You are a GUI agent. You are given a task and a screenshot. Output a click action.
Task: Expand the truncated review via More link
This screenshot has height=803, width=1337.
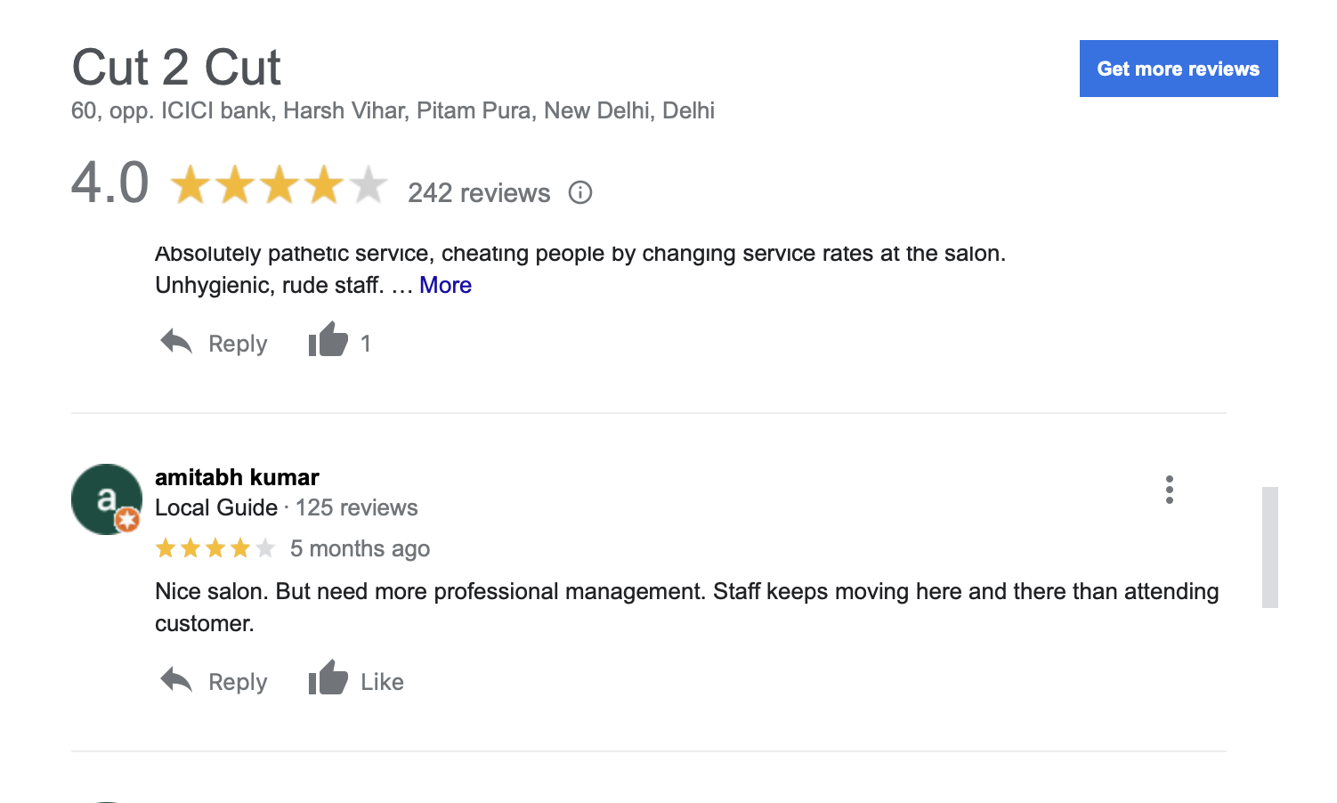445,285
